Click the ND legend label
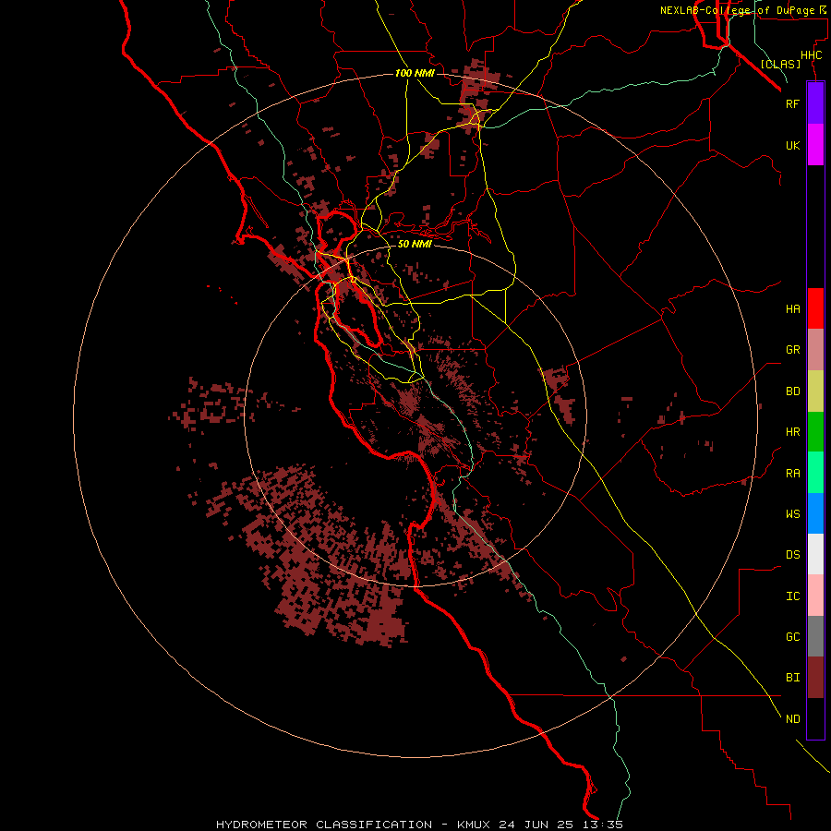This screenshot has width=831, height=831. [792, 719]
